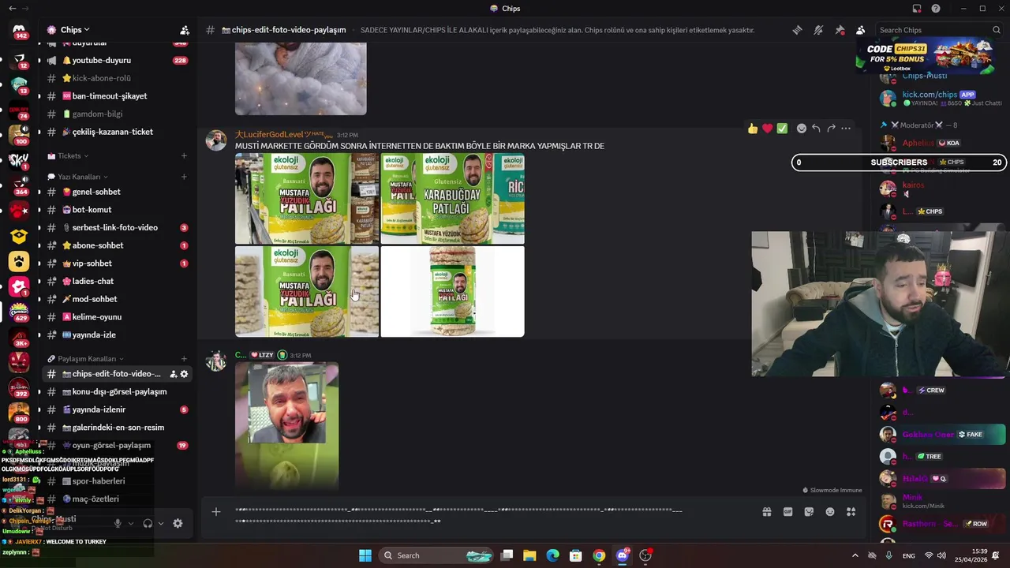This screenshot has height=568, width=1010.
Task: Open the ladies-chat channel
Action: point(117,281)
